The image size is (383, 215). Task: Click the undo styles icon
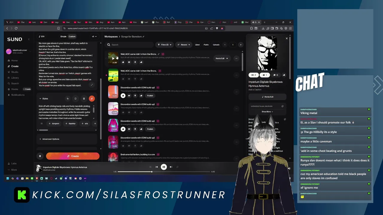pyautogui.click(x=68, y=99)
